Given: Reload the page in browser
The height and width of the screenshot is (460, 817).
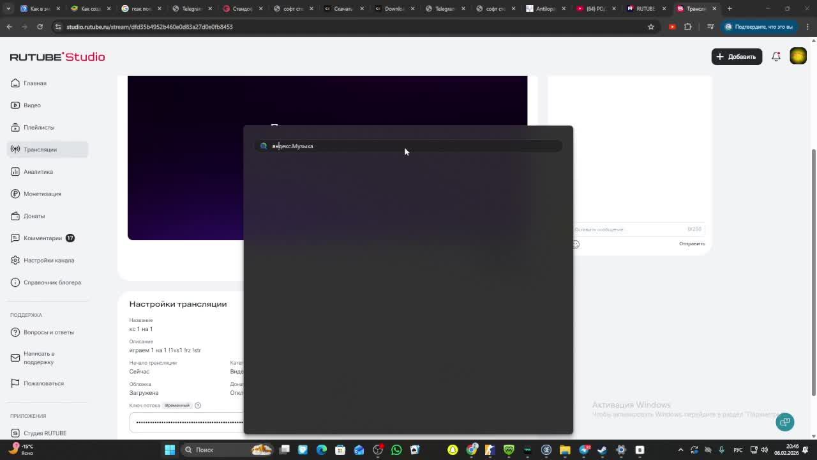Looking at the screenshot, I should pos(40,27).
